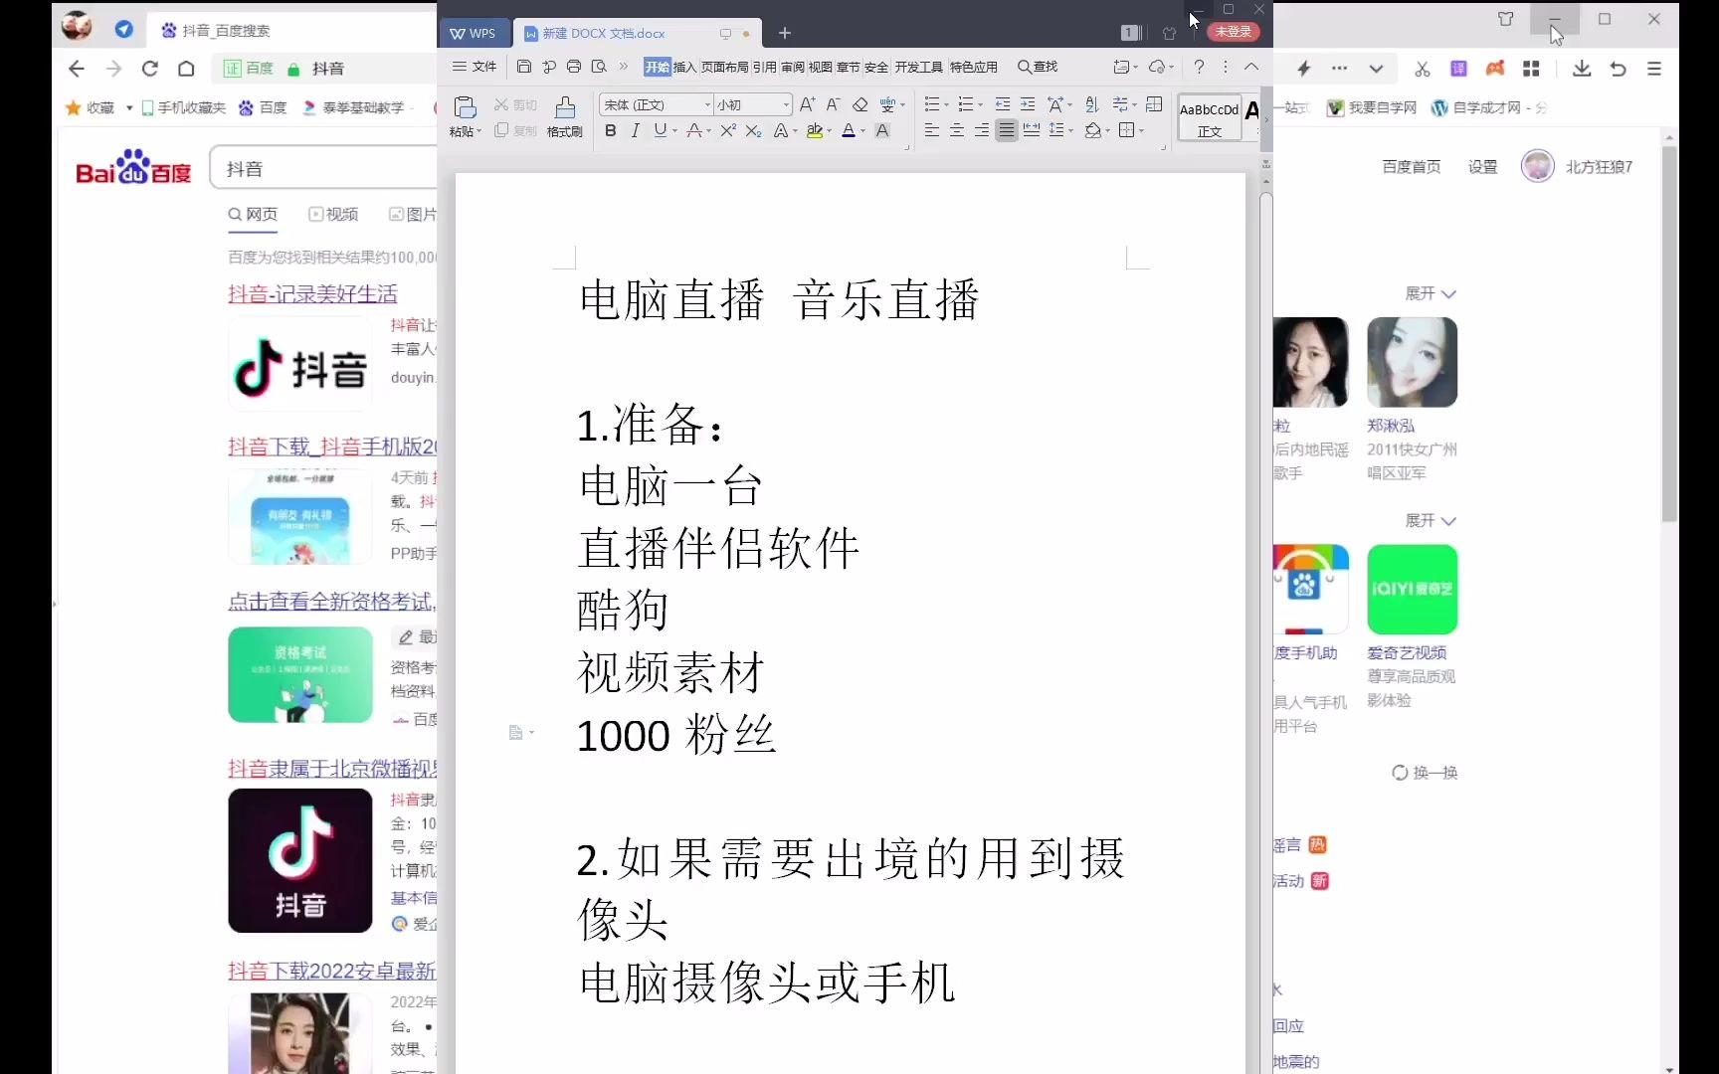The width and height of the screenshot is (1719, 1074).
Task: Click the Print icon in WPS toolbar
Action: coord(574,67)
